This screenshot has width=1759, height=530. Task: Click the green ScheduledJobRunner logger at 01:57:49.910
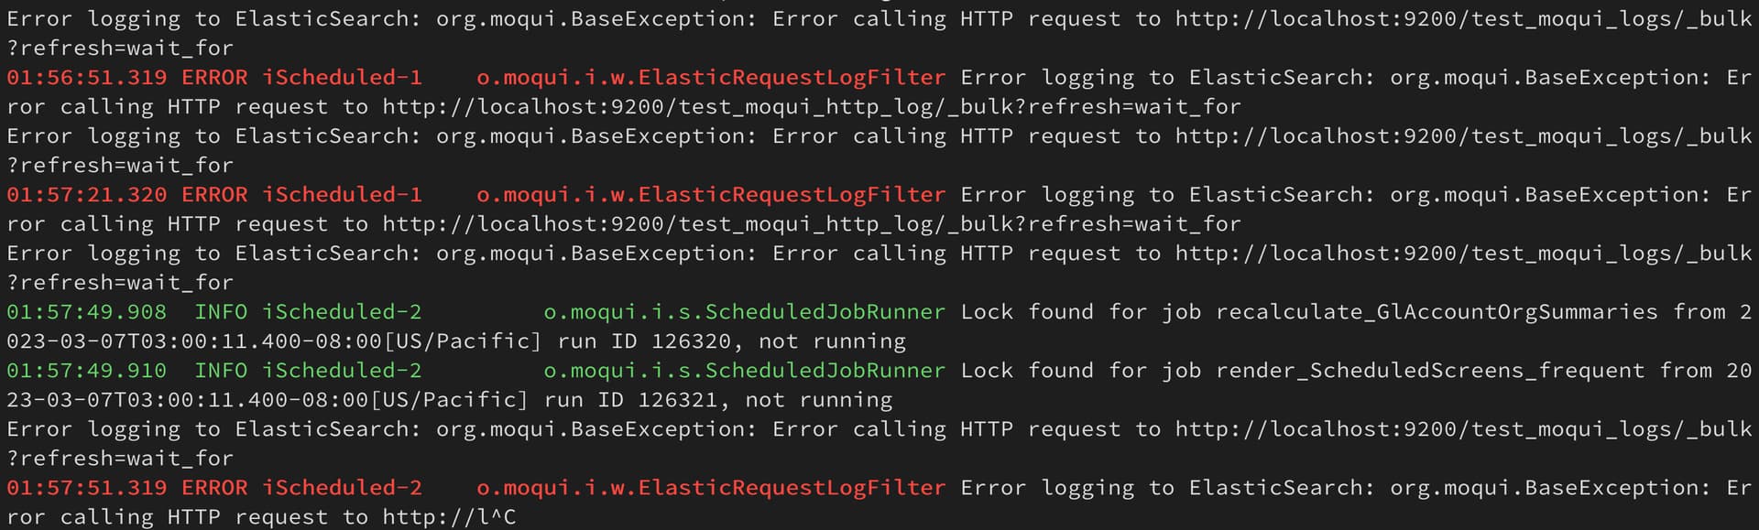point(744,371)
